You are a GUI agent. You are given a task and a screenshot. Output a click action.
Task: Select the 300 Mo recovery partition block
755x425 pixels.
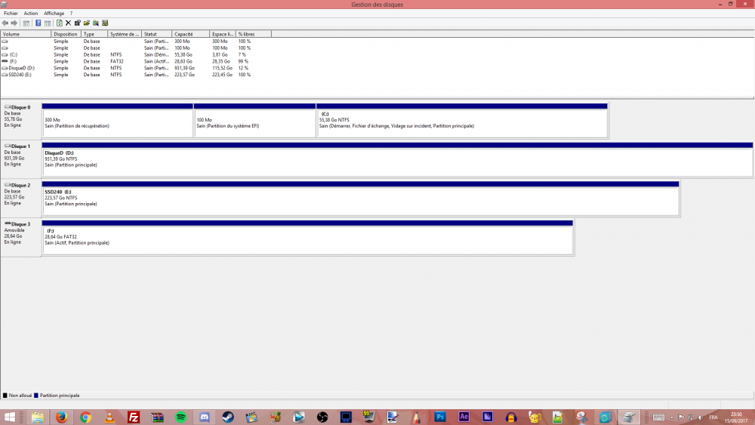coord(118,121)
